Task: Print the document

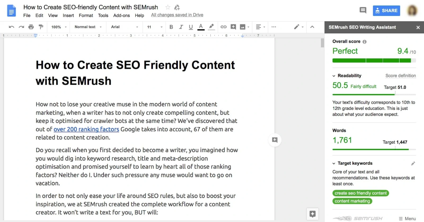Action: point(31,27)
